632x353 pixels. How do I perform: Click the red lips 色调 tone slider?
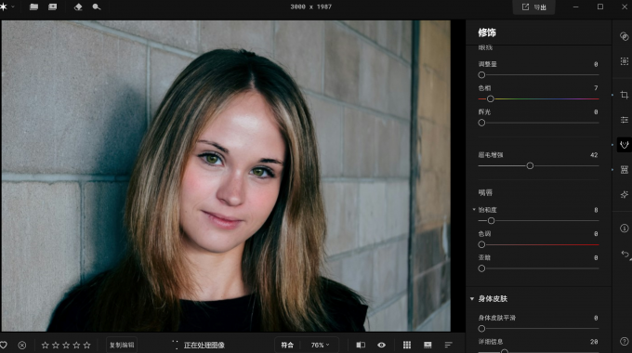click(x=538, y=244)
